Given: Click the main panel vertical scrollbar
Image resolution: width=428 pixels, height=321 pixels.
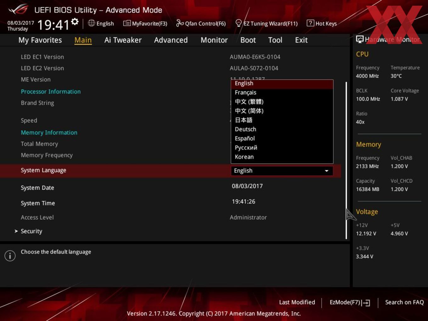Looking at the screenshot, I should click(346, 160).
